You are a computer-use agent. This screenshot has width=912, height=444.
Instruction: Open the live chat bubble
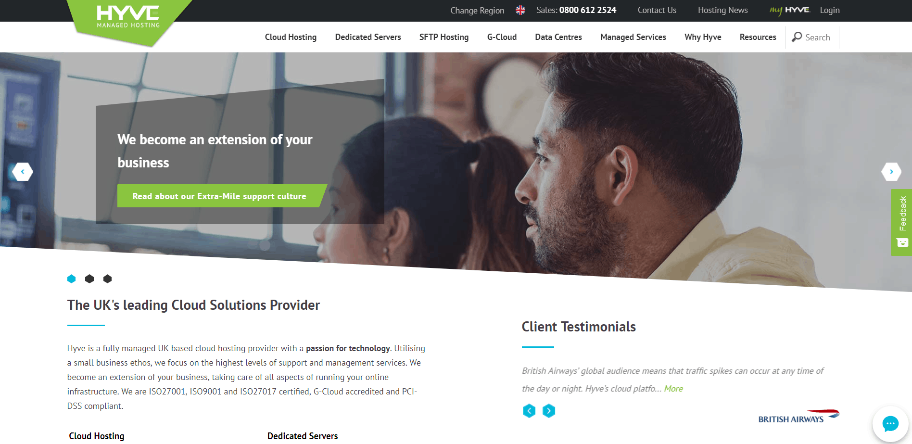890,424
